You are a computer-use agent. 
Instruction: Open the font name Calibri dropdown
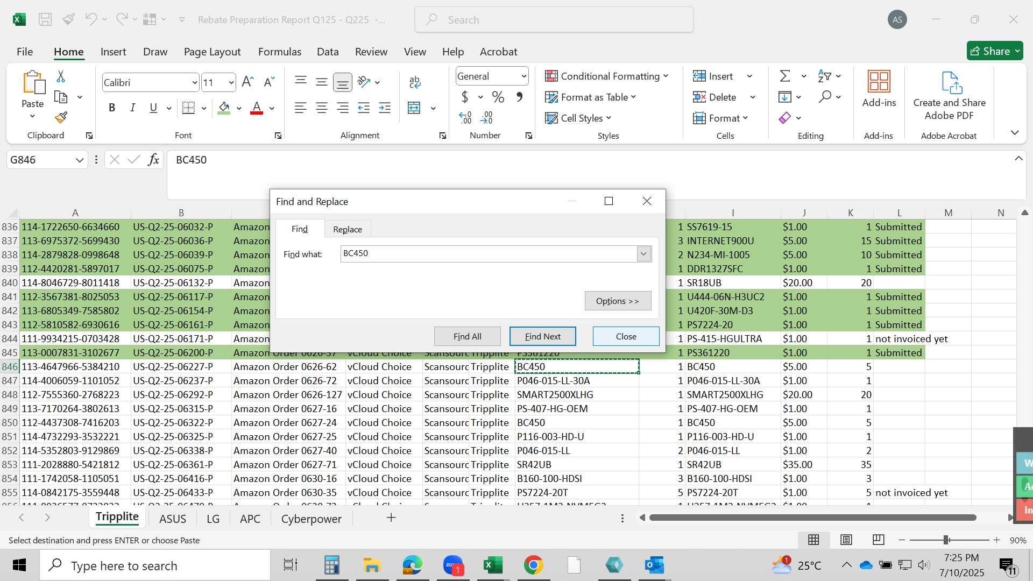tap(194, 83)
